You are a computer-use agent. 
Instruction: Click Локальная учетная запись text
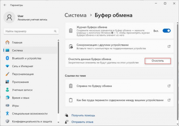pyautogui.click(x=33, y=20)
